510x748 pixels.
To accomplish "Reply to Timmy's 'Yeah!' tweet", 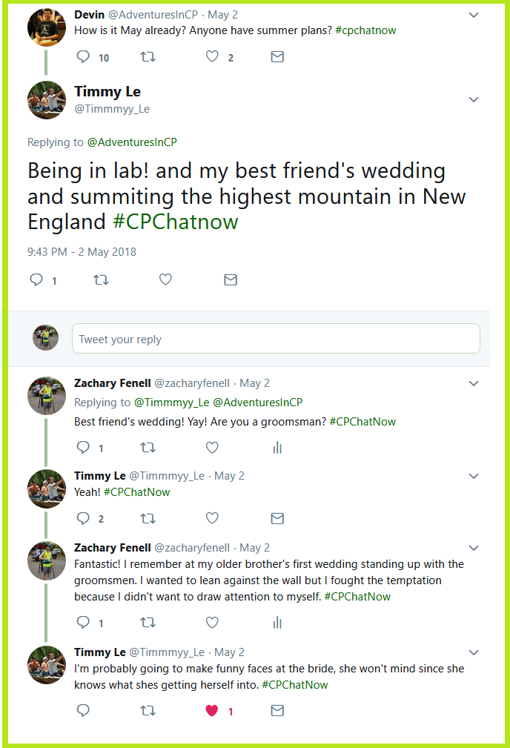I will point(83,518).
